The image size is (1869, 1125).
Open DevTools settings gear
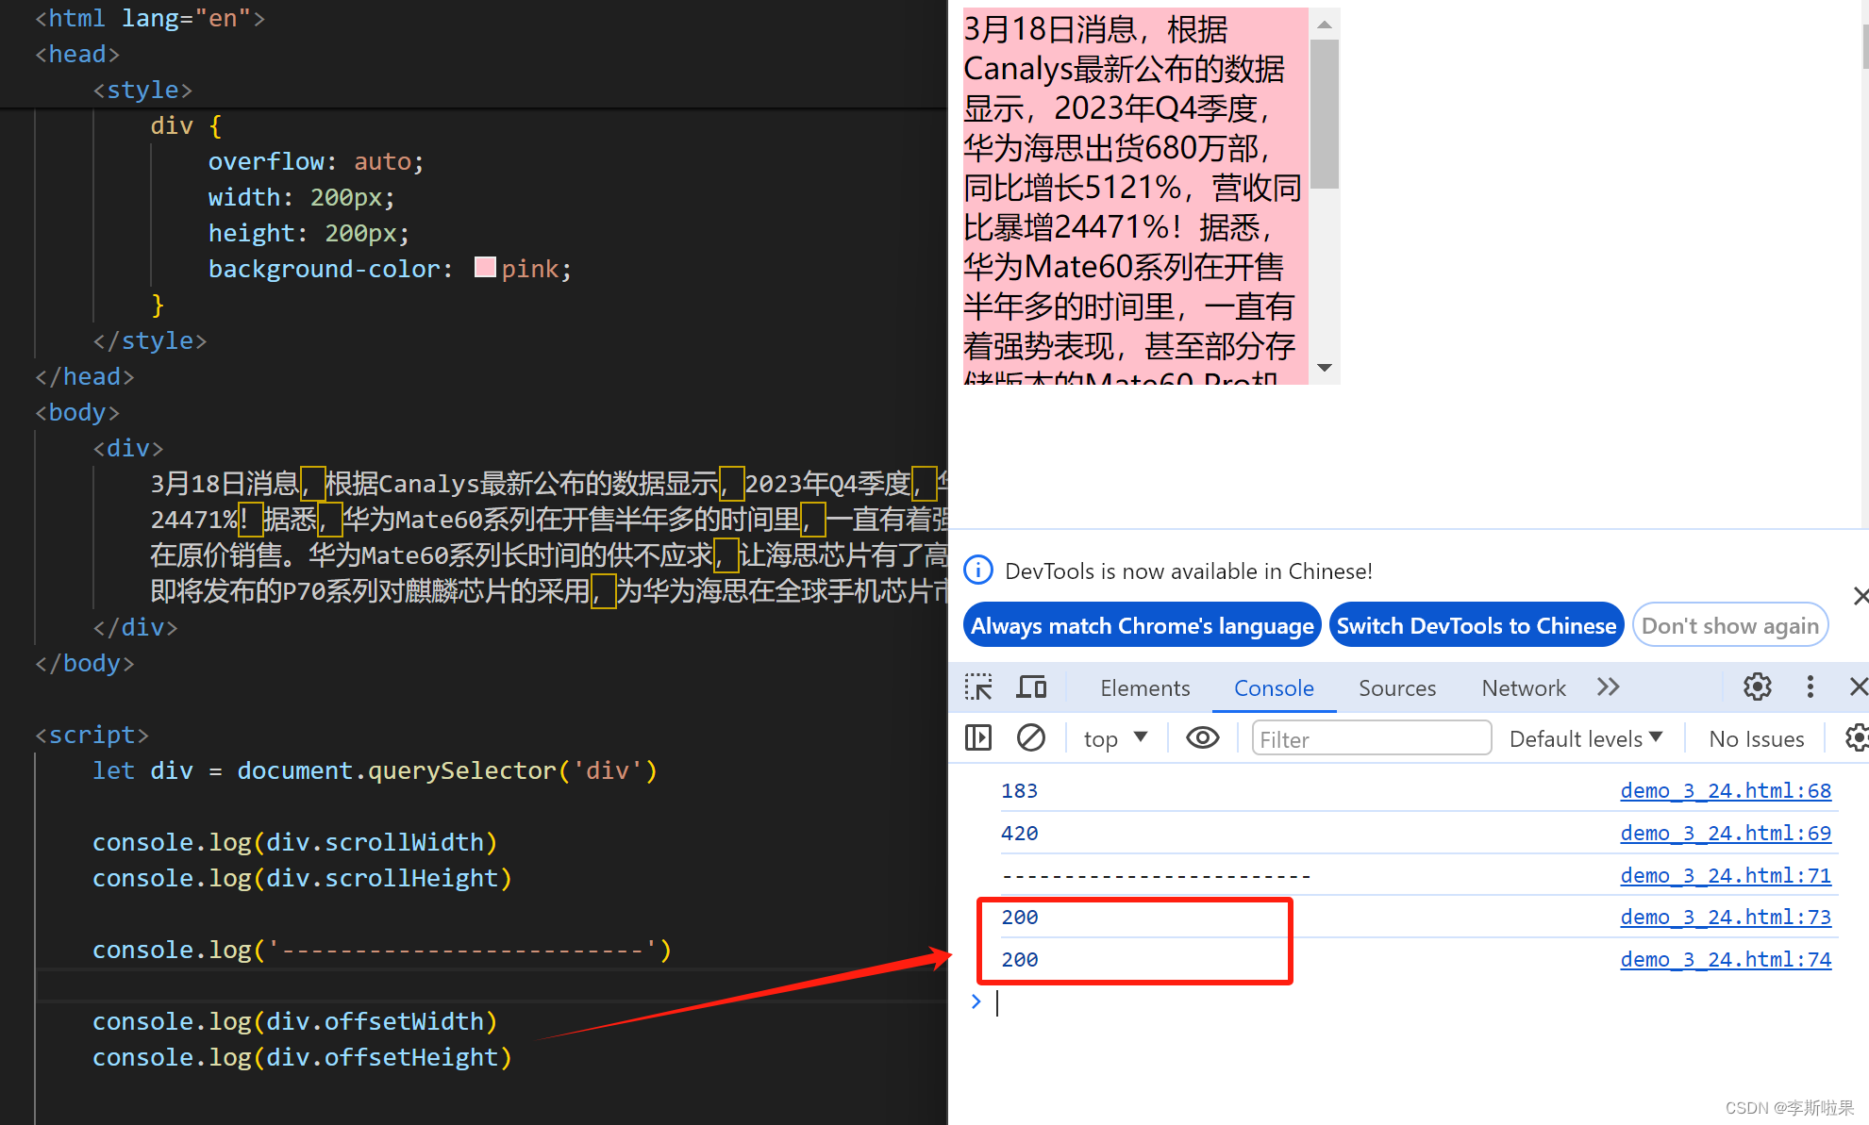tap(1757, 687)
